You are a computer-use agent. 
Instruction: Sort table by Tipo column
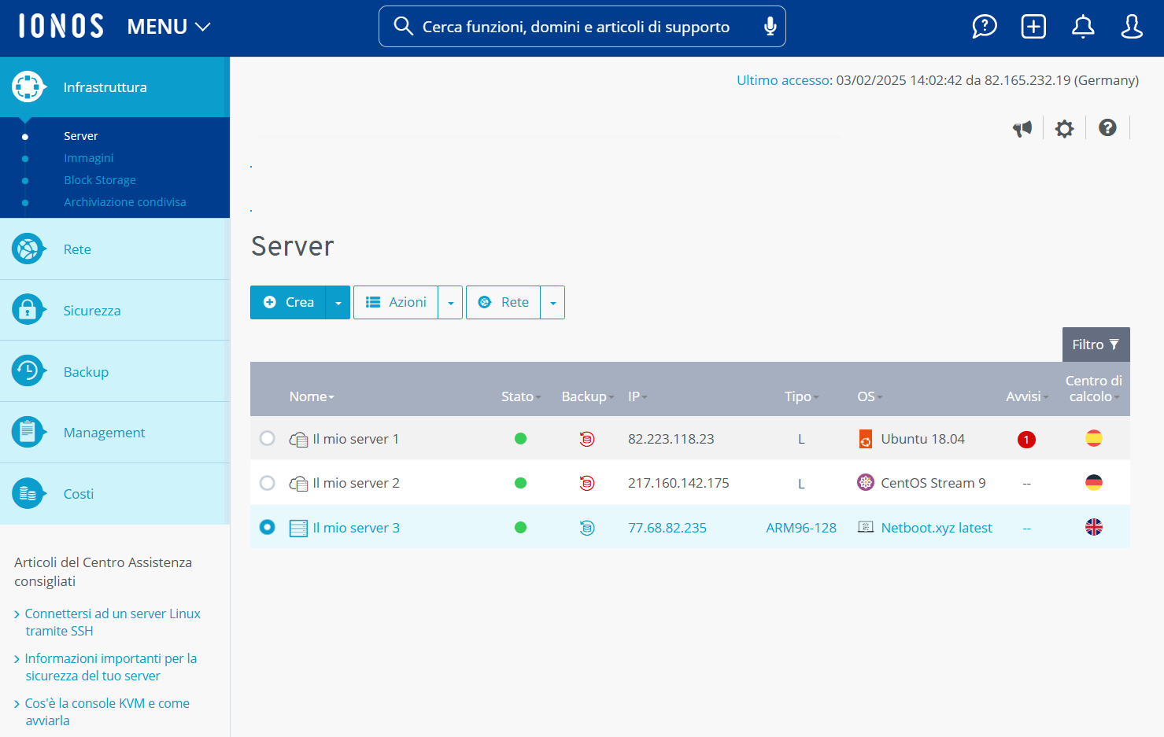(x=801, y=396)
